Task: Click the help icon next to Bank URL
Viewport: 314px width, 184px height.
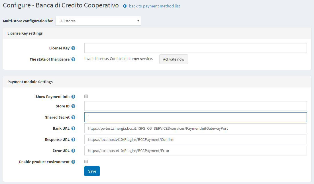Action: 73,128
